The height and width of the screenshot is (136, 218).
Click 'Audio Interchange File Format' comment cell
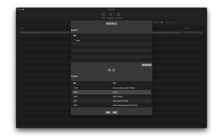[125, 105]
